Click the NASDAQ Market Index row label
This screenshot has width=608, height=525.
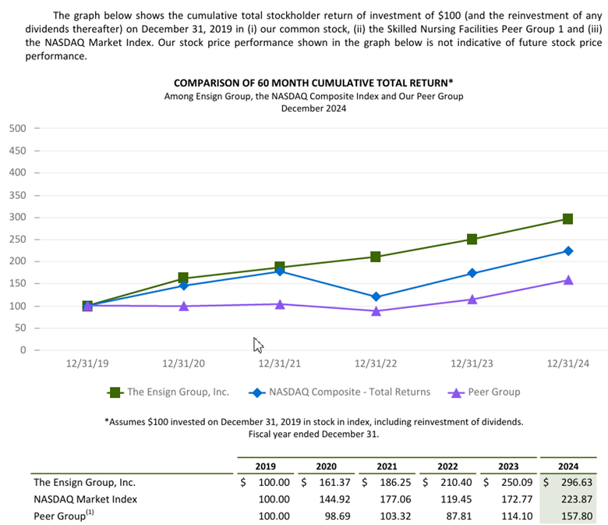85,499
